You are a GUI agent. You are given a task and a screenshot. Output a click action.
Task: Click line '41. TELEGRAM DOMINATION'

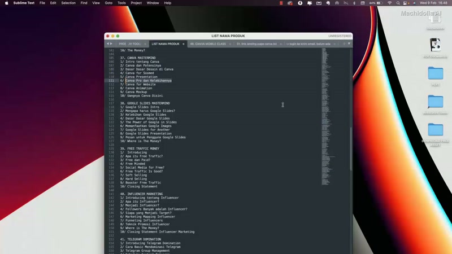tap(140, 239)
